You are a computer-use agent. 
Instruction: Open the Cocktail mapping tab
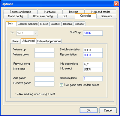(x=28, y=24)
